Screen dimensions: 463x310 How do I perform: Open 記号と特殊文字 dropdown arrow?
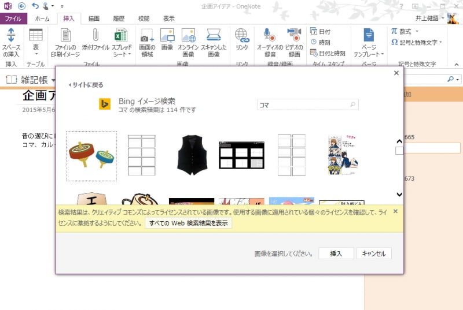point(440,42)
